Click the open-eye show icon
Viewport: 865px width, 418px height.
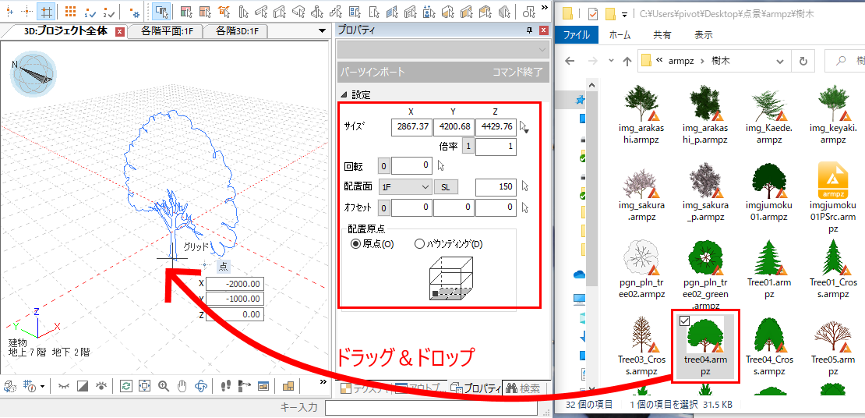click(x=101, y=386)
